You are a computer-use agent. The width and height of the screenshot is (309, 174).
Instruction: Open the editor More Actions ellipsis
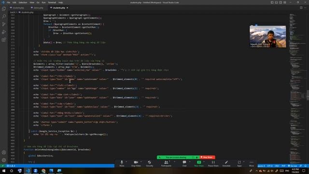305,8
